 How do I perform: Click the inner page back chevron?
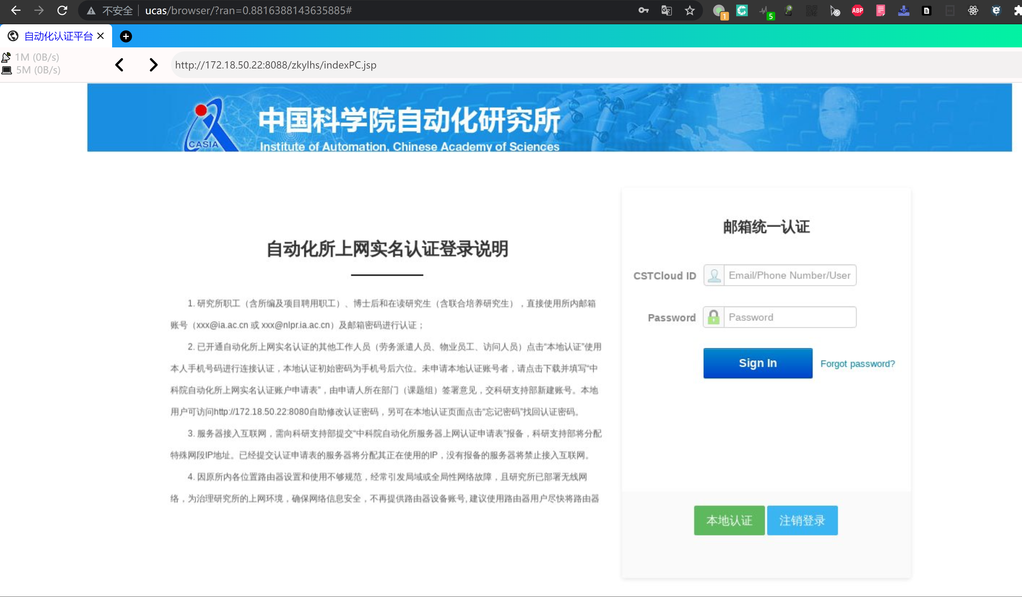[119, 65]
